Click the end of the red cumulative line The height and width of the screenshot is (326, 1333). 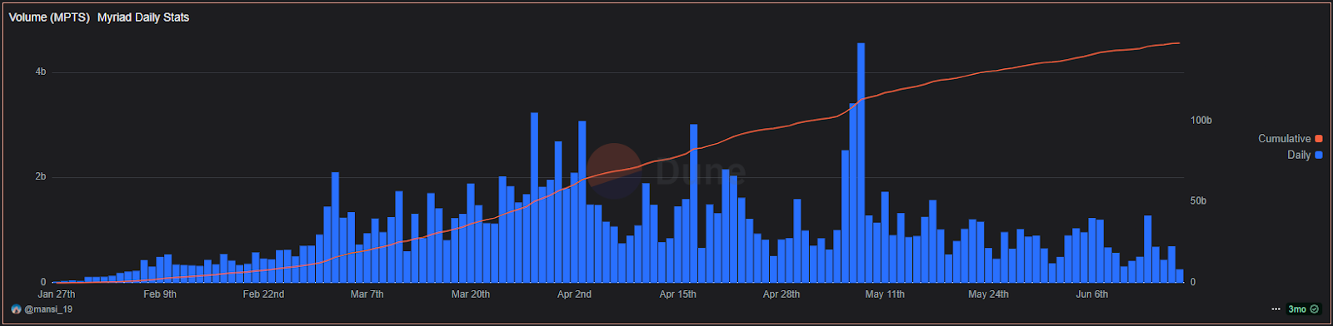pyautogui.click(x=1178, y=43)
